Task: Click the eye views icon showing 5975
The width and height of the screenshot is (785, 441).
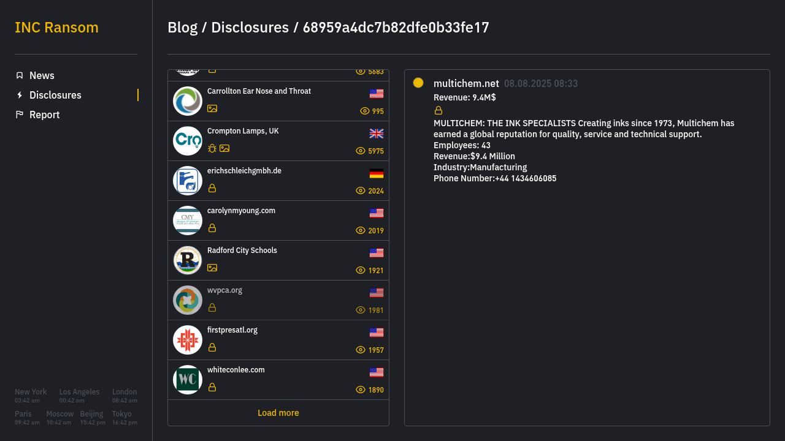Action: click(x=361, y=151)
